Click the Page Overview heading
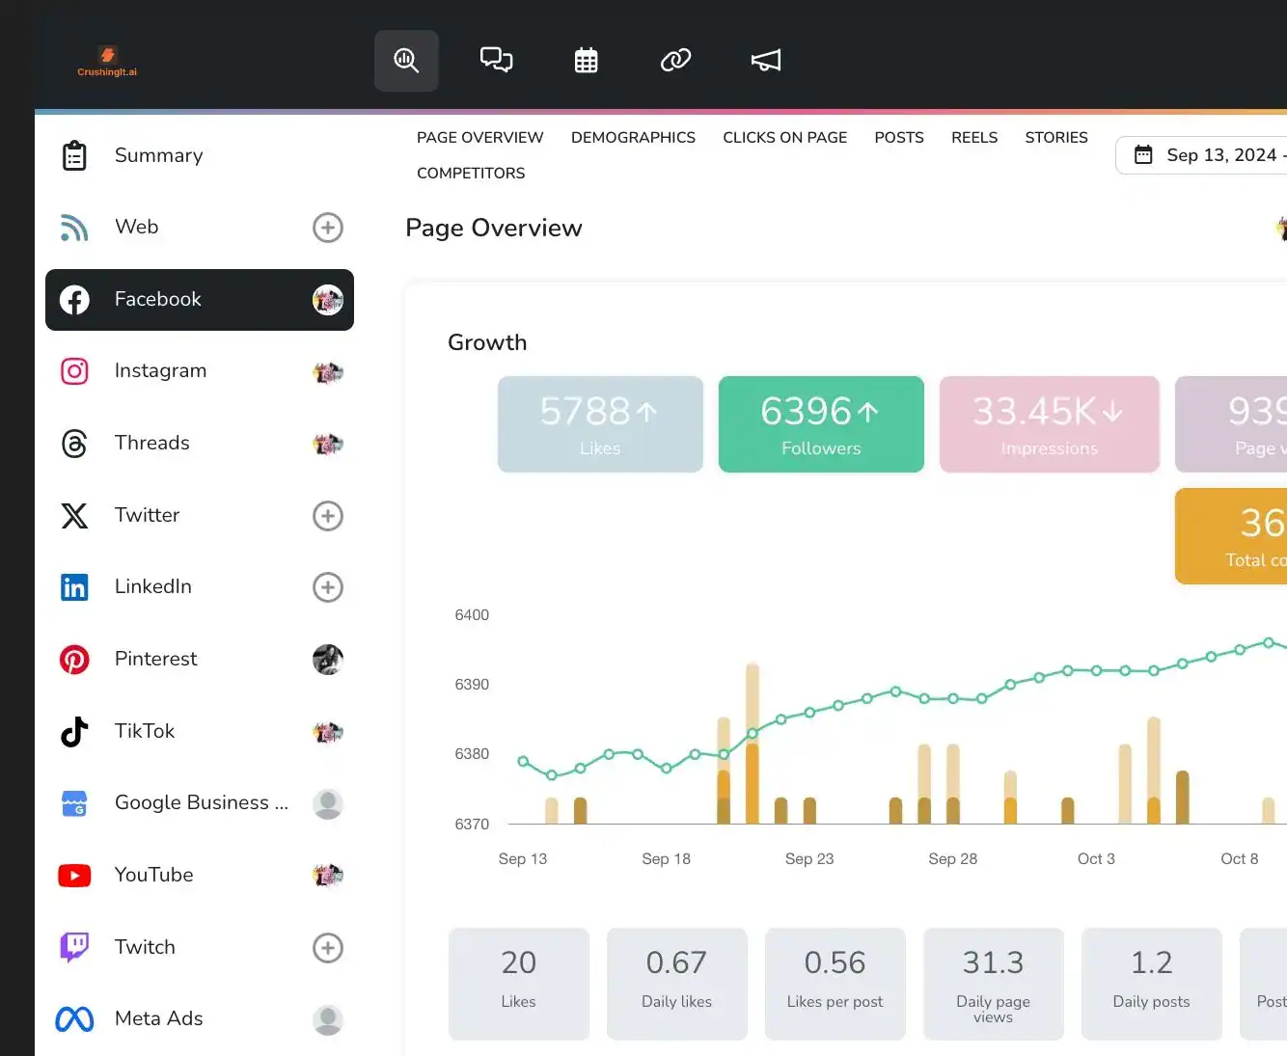The image size is (1287, 1056). pos(494,229)
